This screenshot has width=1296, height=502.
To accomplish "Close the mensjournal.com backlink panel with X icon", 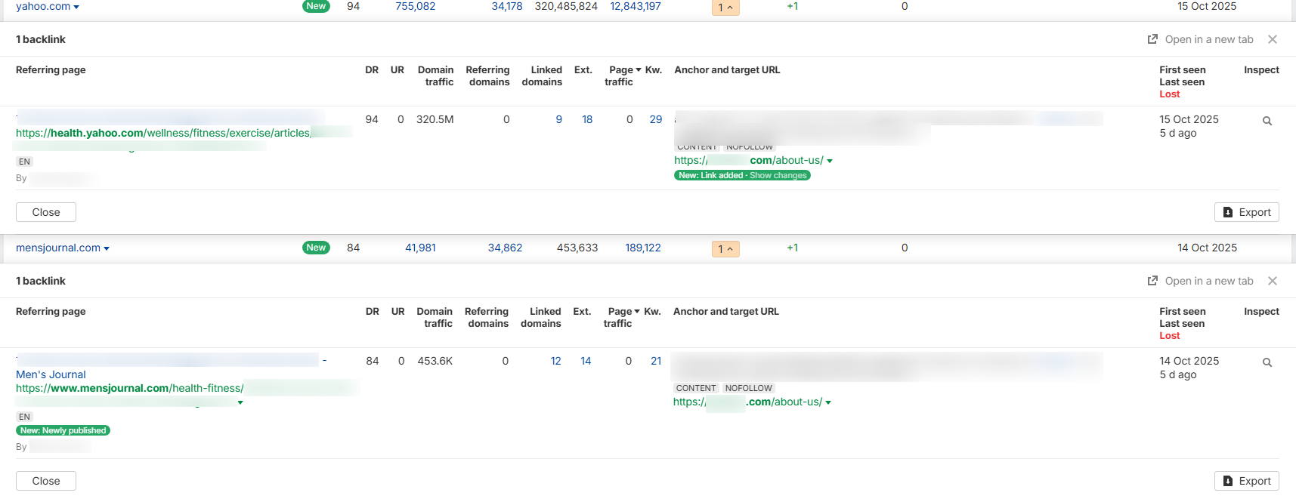I will click(x=1273, y=281).
